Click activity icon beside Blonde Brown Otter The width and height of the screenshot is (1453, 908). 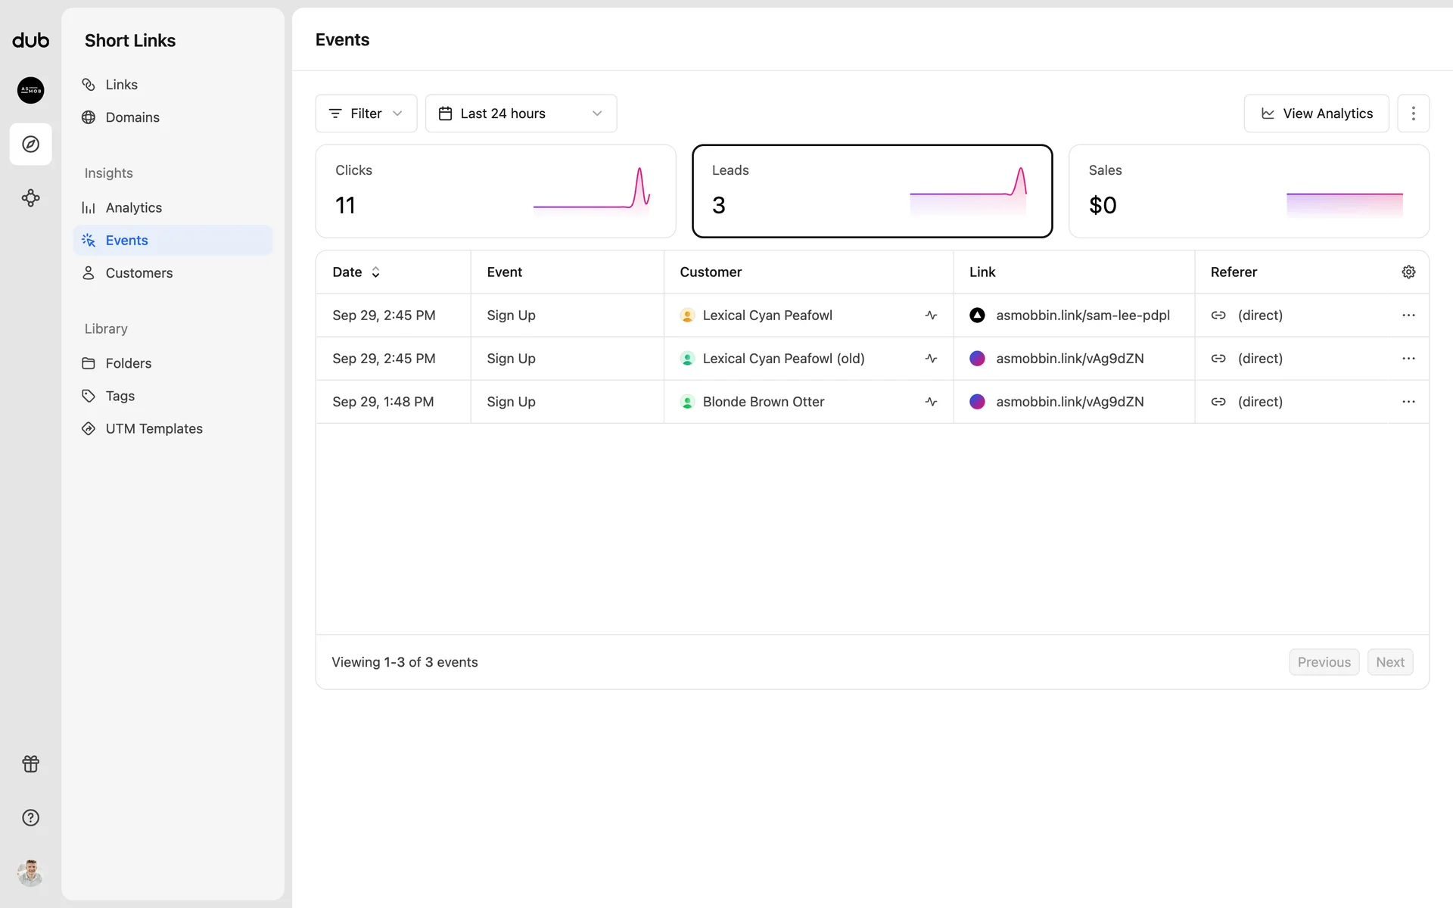(931, 402)
